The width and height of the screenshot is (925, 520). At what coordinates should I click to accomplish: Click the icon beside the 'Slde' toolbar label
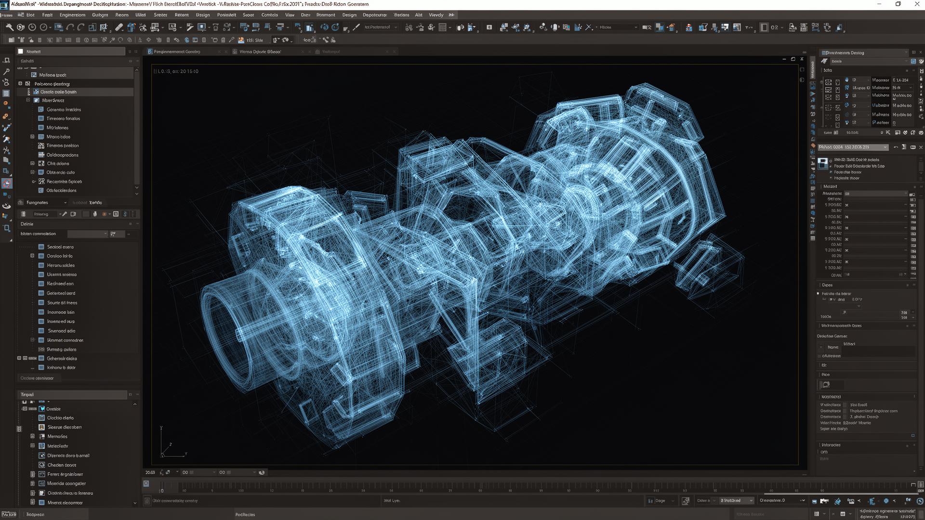click(x=241, y=40)
